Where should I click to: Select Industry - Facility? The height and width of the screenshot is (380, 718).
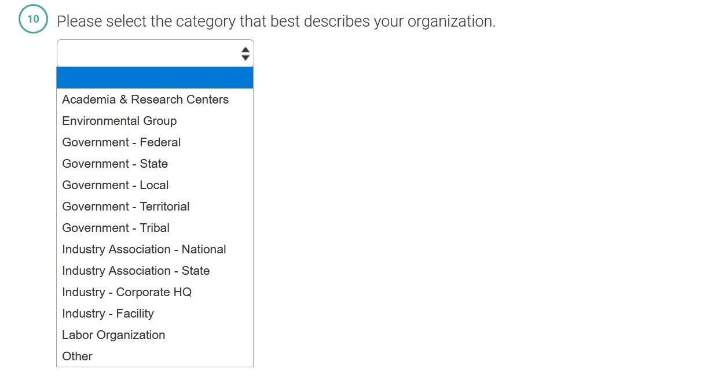(108, 313)
